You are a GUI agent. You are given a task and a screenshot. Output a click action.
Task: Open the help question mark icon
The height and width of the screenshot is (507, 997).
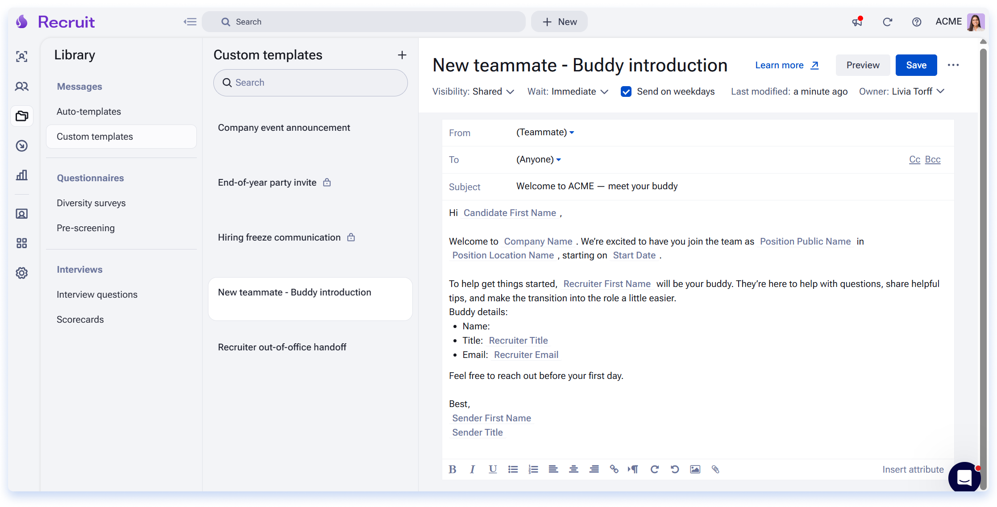pos(916,22)
